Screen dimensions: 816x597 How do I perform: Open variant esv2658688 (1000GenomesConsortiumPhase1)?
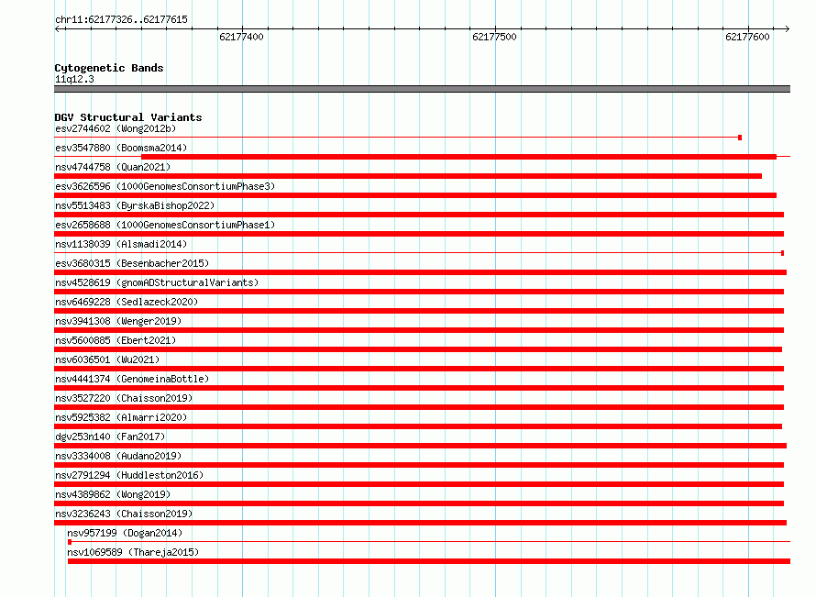click(x=165, y=225)
